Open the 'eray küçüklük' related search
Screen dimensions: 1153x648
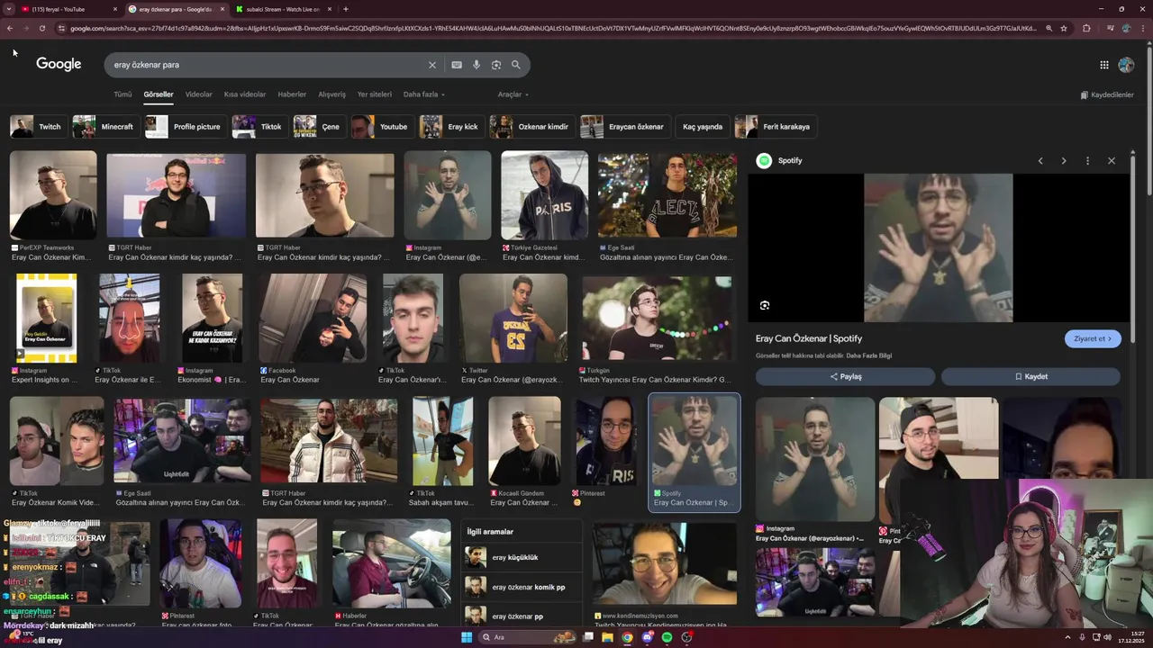522,557
